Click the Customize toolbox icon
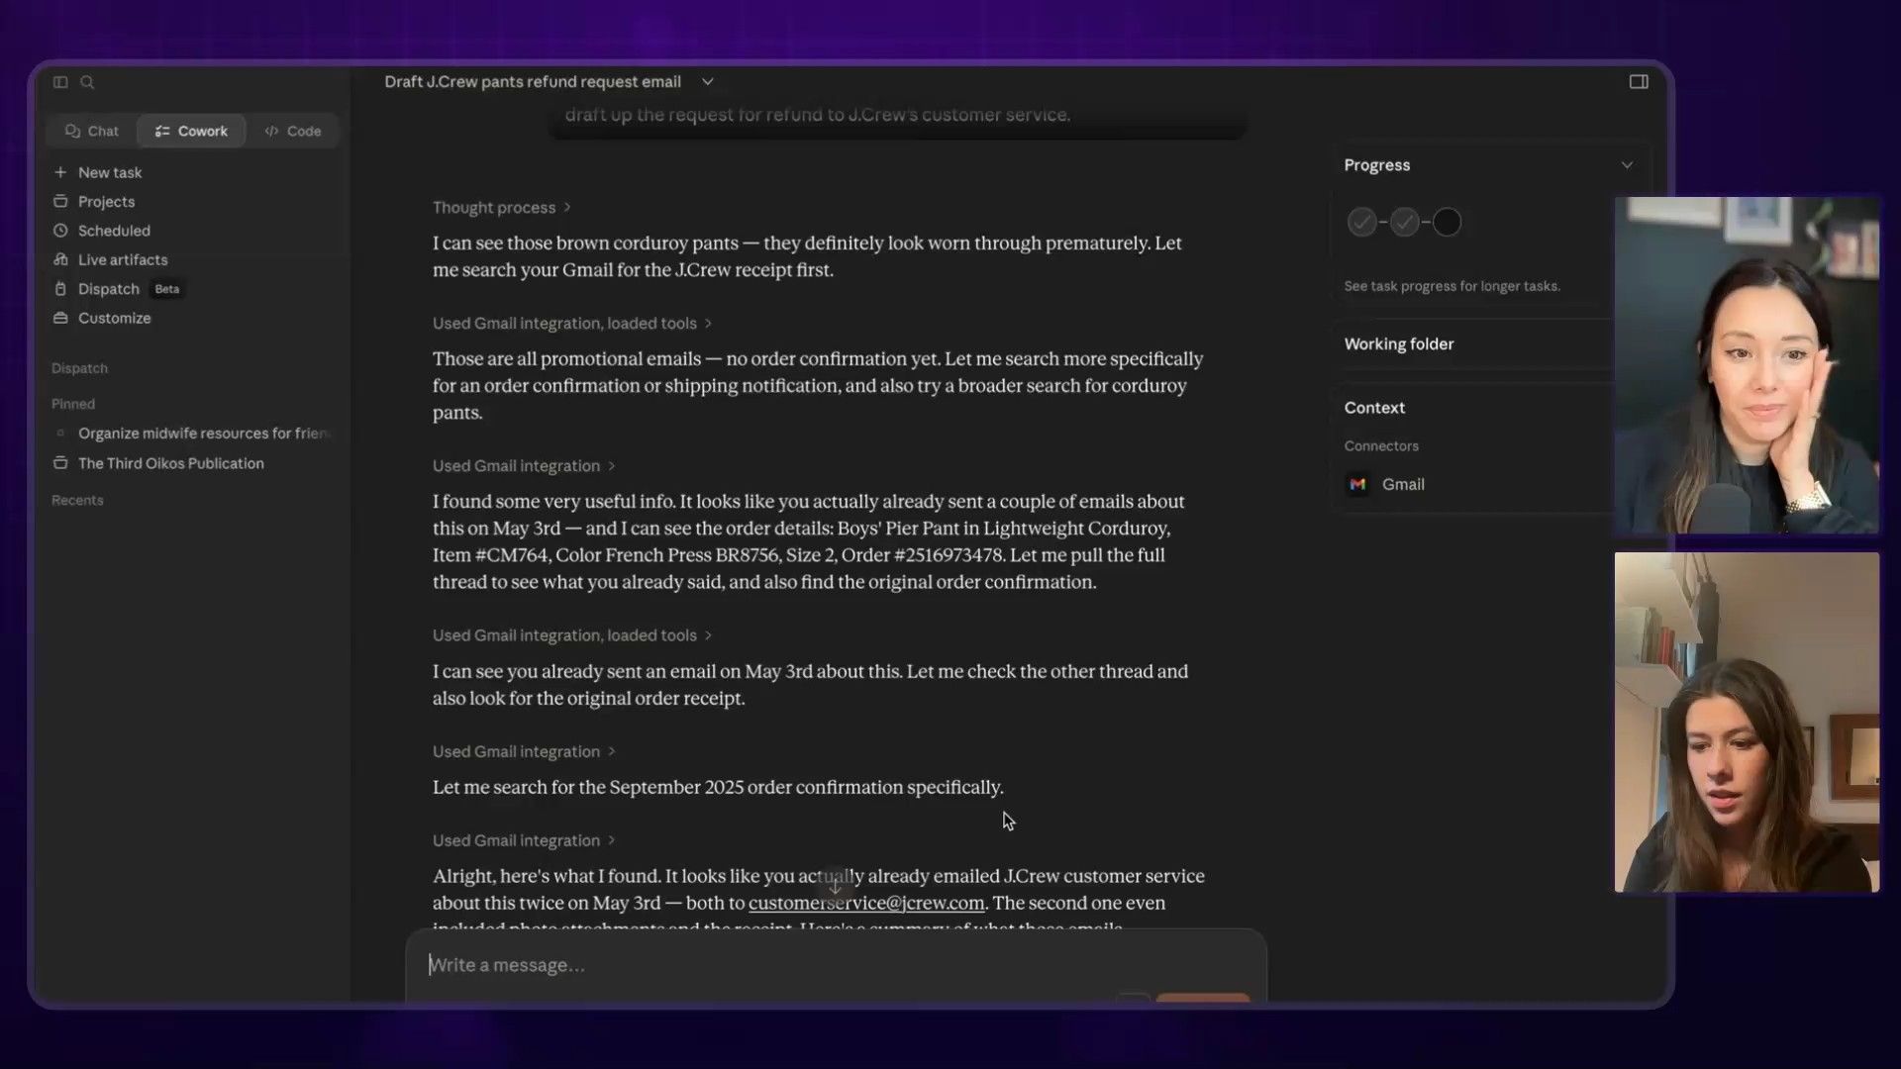The image size is (1901, 1069). pos(60,318)
